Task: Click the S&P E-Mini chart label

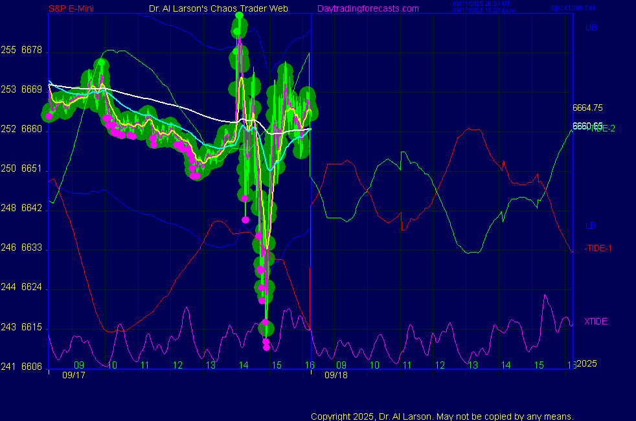Action: click(x=72, y=8)
